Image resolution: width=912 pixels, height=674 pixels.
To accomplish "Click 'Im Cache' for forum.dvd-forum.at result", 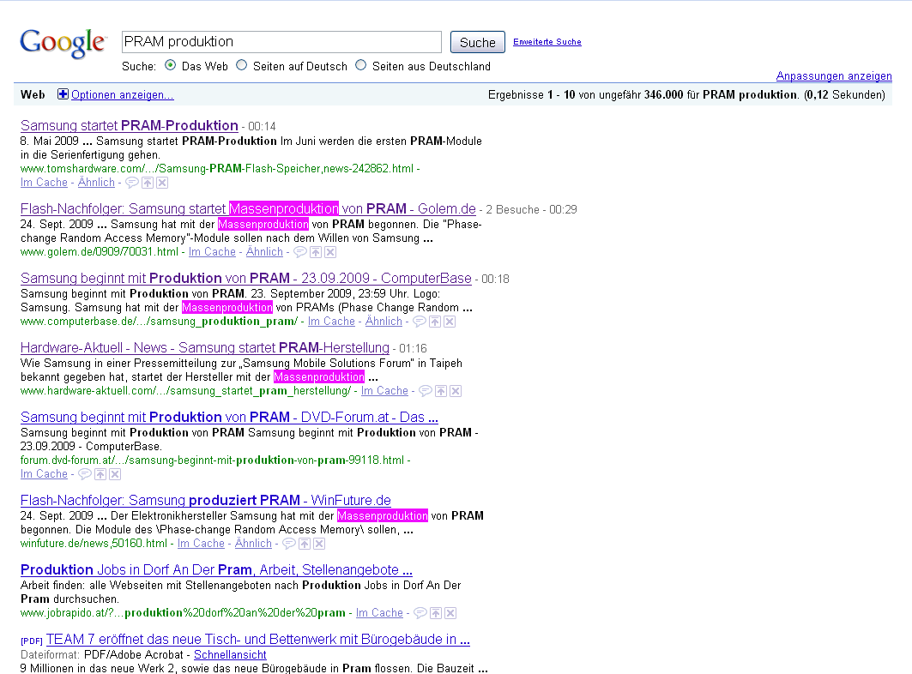I will point(45,474).
